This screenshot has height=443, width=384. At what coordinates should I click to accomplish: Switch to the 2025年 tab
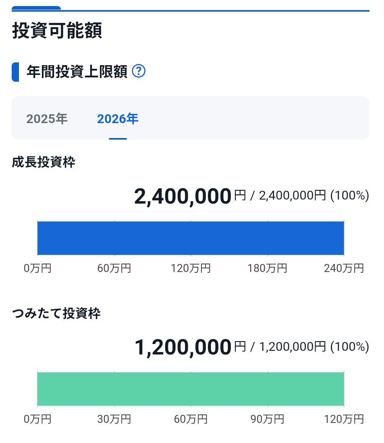click(46, 118)
